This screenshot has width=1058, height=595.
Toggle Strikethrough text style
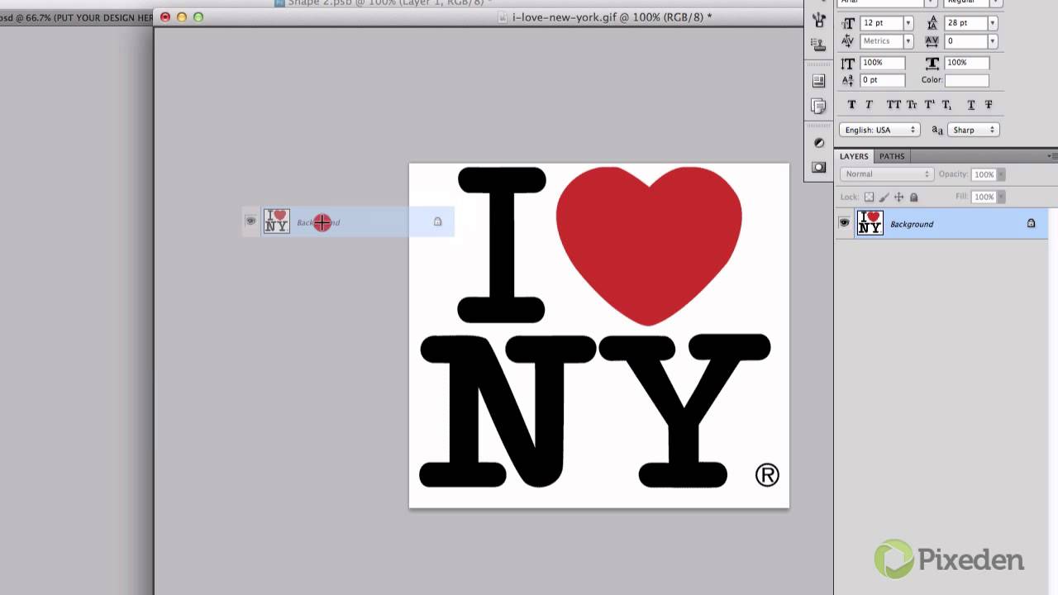click(x=989, y=105)
